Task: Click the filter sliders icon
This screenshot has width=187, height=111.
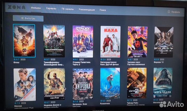Action: point(22,18)
